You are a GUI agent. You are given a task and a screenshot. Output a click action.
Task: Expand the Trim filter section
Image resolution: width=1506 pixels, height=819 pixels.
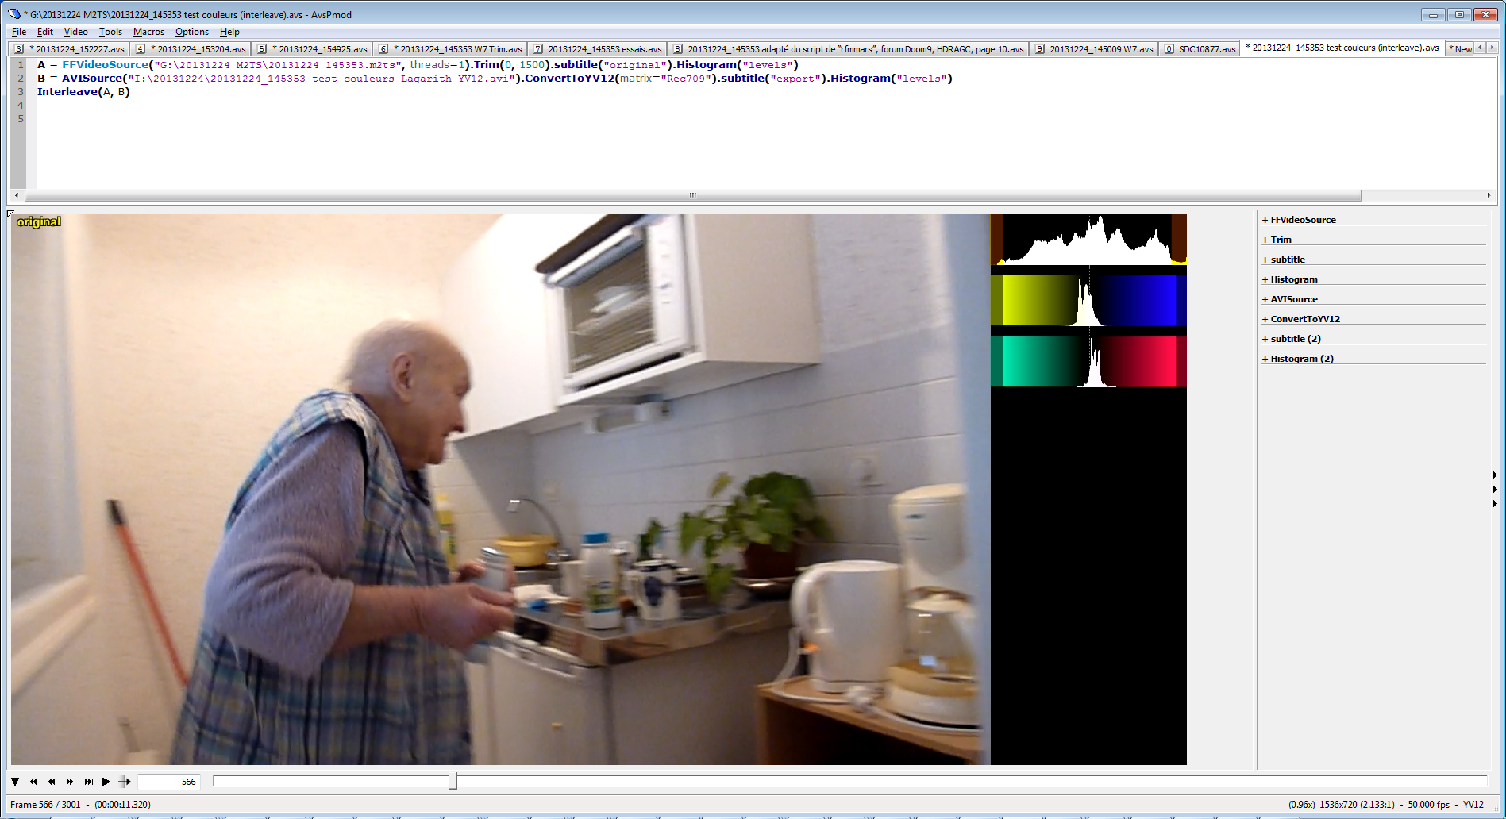tap(1281, 240)
